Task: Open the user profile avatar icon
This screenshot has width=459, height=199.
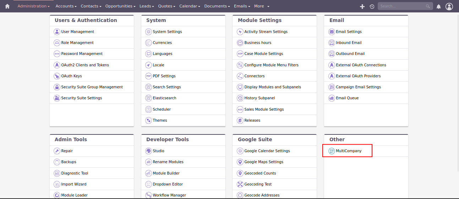Action: [449, 6]
